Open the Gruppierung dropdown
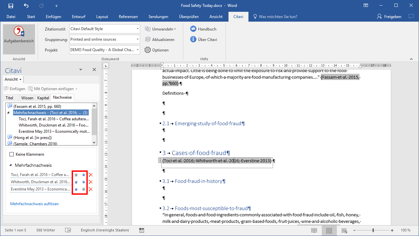419x236 pixels. coord(137,39)
